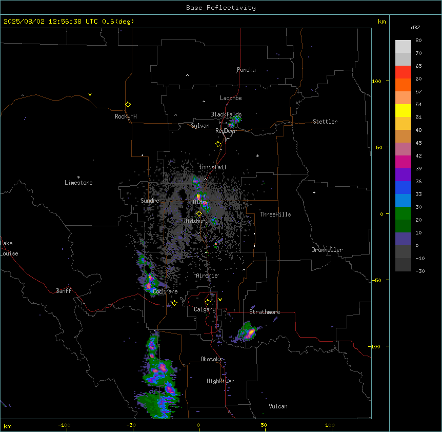Image resolution: width=442 pixels, height=432 pixels.
Task: Select the Calgary label
Action: point(205,309)
